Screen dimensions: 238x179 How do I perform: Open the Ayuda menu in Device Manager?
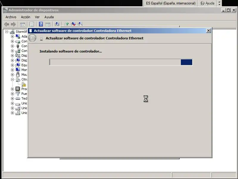tap(49, 17)
